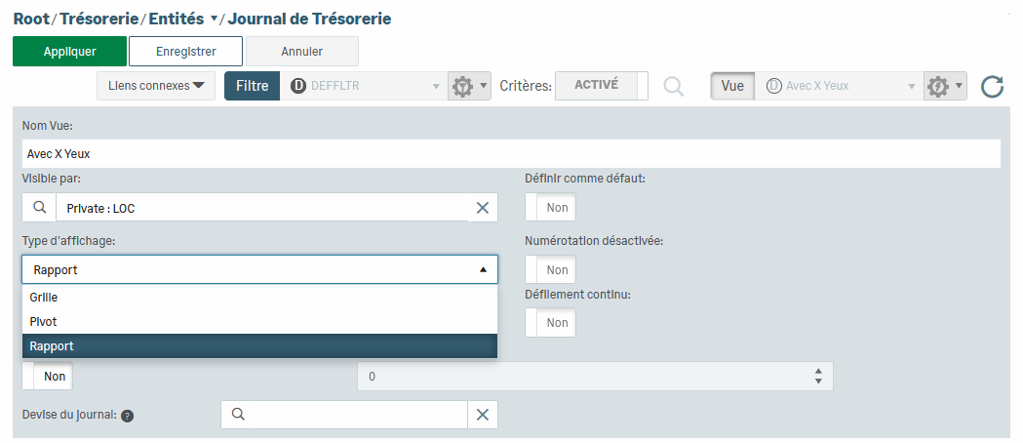Click into the Nom Vue text field

tap(511, 154)
